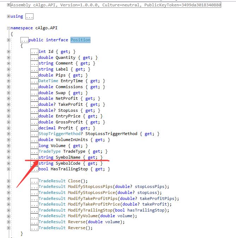Collapse the namespace cAlgo.API block
This screenshot has height=238, width=236.
click(9, 28)
